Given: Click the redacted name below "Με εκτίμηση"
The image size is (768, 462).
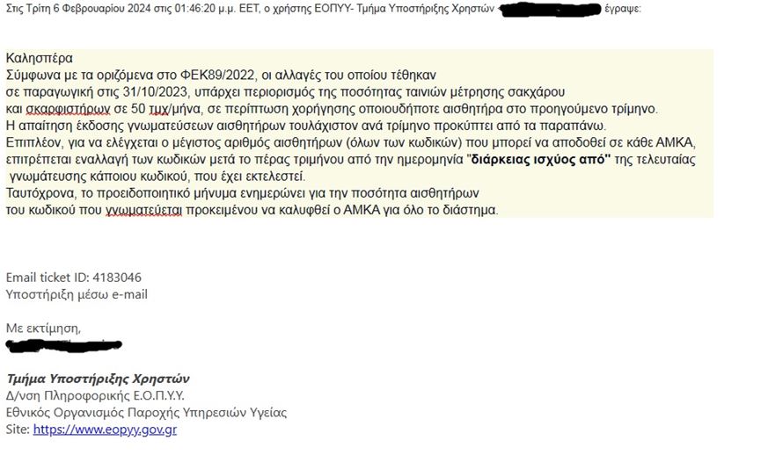Looking at the screenshot, I should (63, 344).
